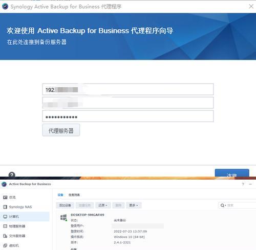The image size is (256, 250).
Task: Minimize the Active Backup for Business window
Action: tap(250, 184)
